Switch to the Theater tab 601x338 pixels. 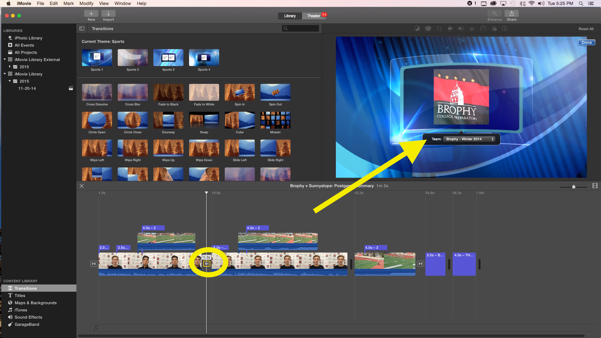click(x=313, y=16)
